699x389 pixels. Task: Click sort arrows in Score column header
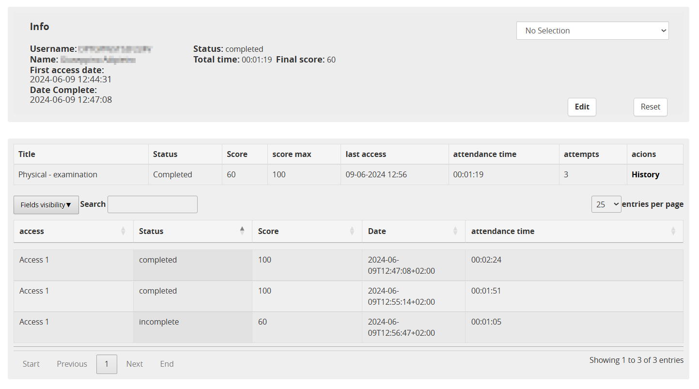(x=352, y=232)
